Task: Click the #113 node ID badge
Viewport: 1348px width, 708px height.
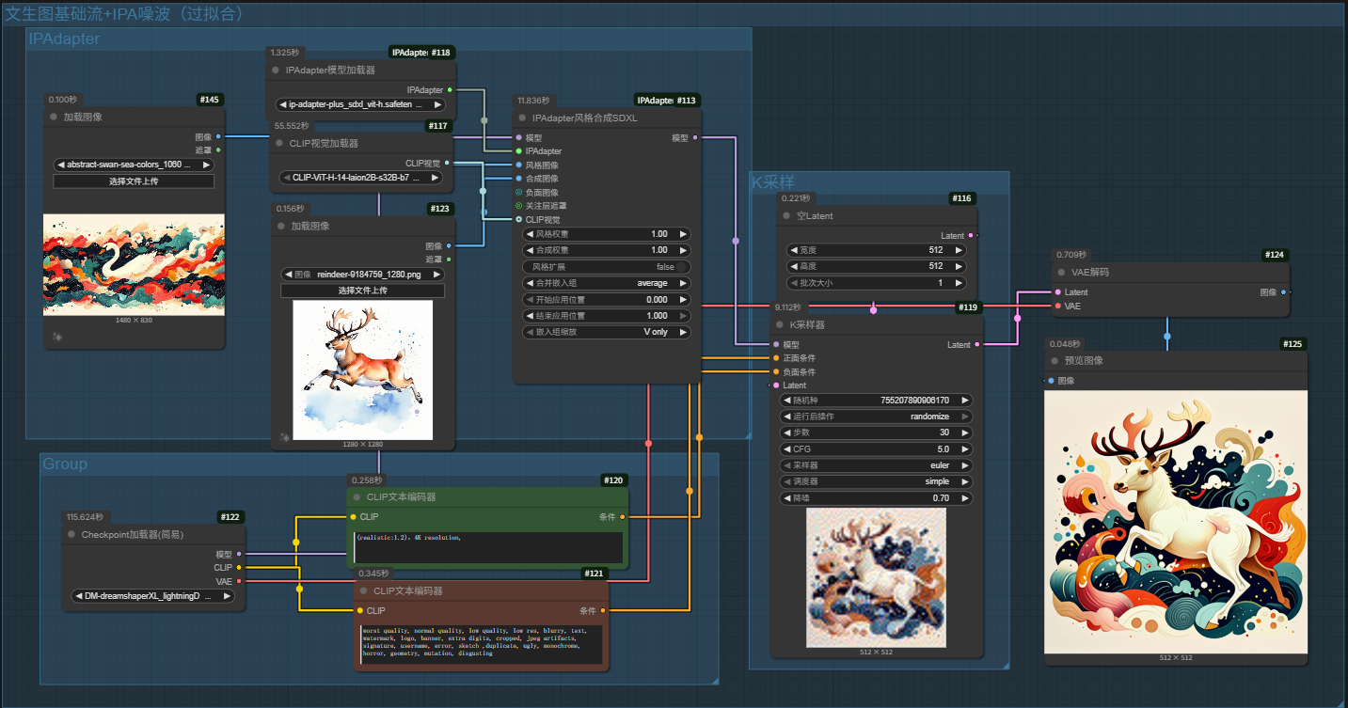Action: pos(686,101)
